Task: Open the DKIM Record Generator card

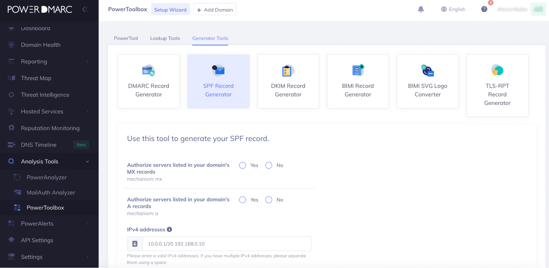Action: (x=288, y=81)
